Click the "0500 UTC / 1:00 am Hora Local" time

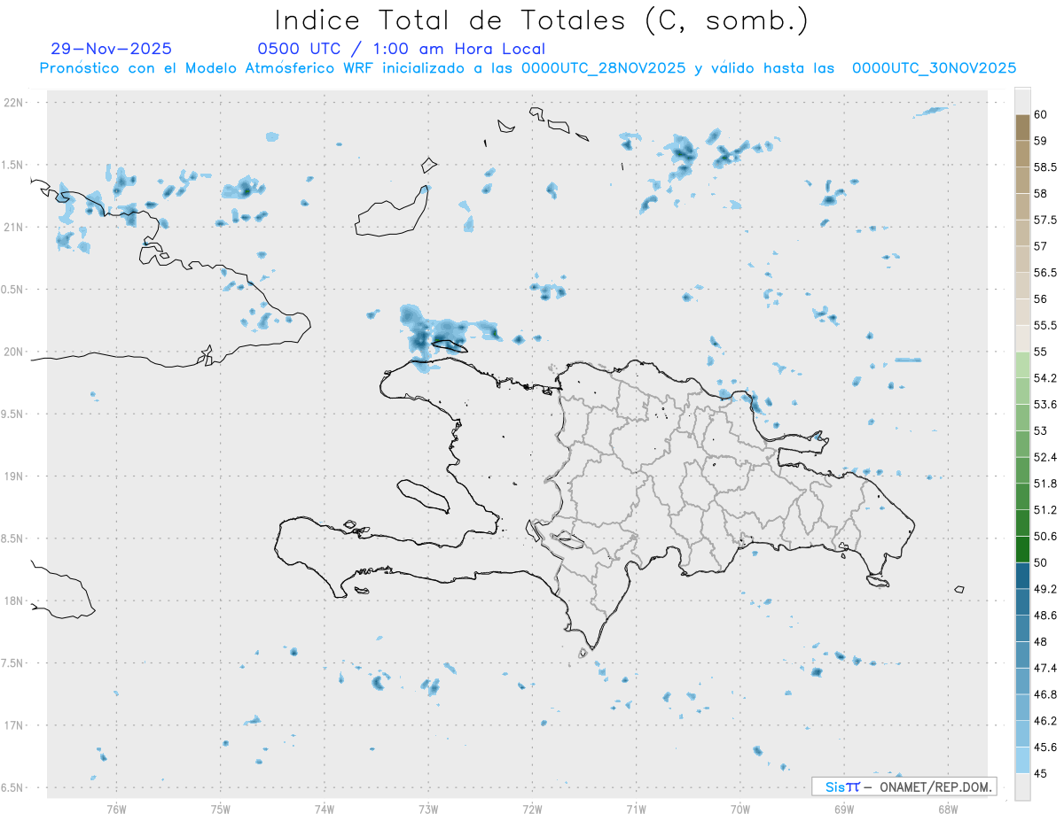coord(401,49)
